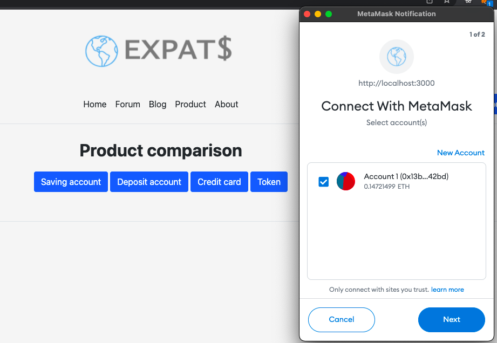
Task: Click the Cancel button
Action: [x=341, y=319]
